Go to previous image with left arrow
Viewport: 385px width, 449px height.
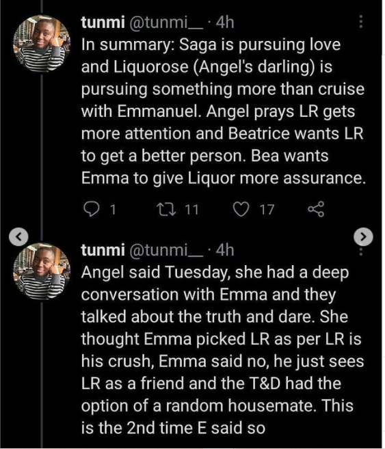18,236
